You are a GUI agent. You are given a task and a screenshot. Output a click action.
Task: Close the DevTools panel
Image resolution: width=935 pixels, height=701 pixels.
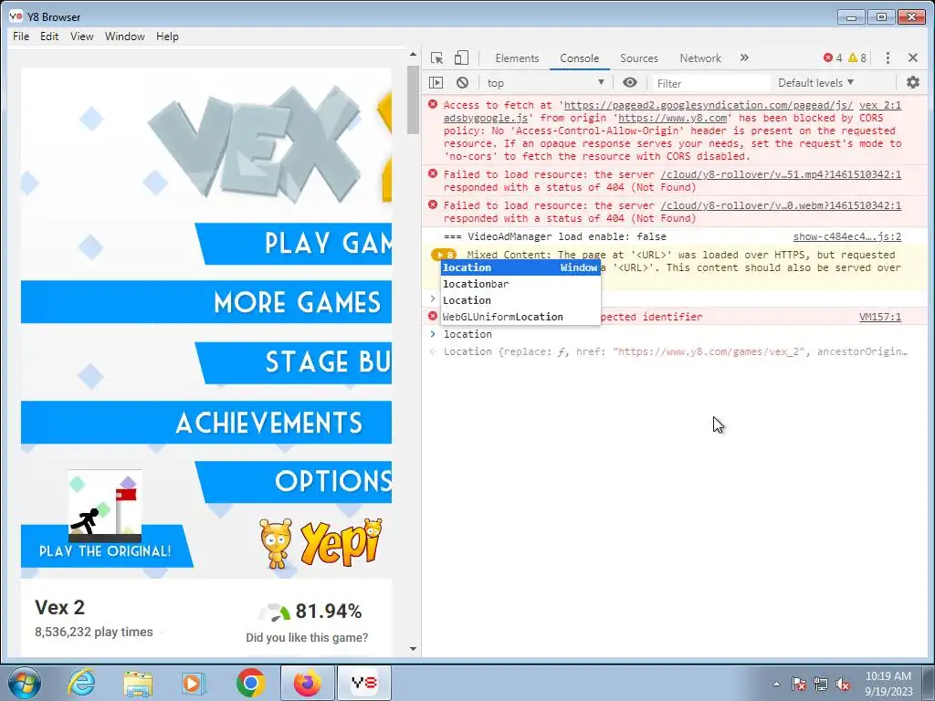913,58
